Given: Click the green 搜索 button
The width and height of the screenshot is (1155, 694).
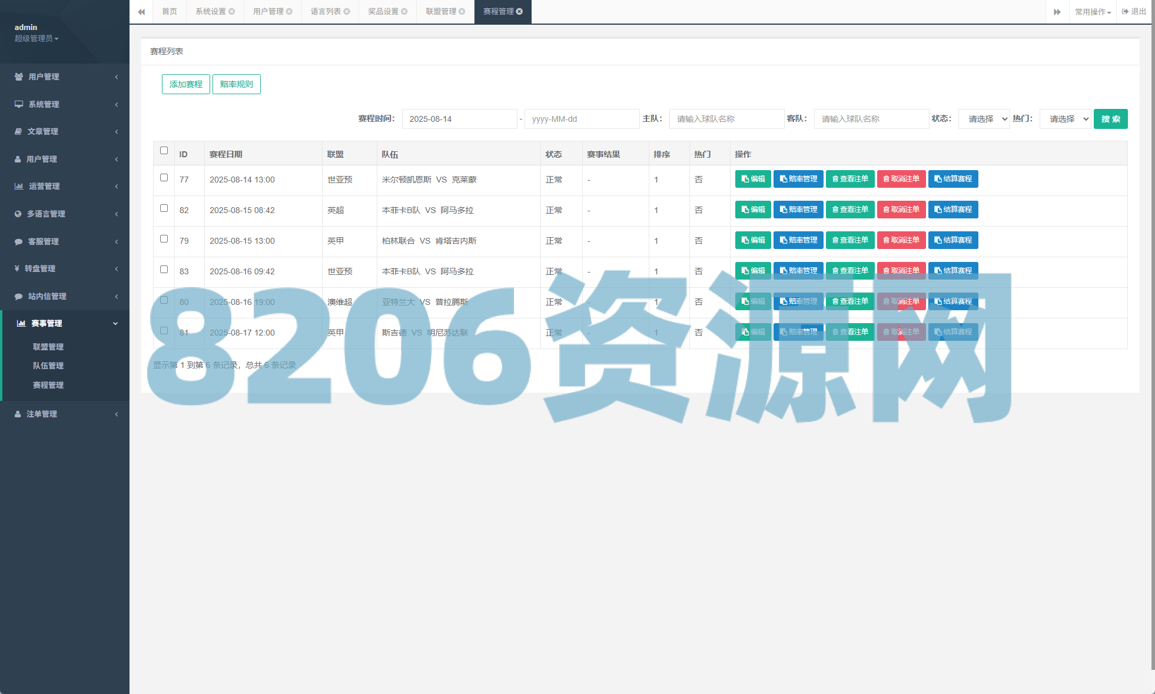Looking at the screenshot, I should 1110,119.
